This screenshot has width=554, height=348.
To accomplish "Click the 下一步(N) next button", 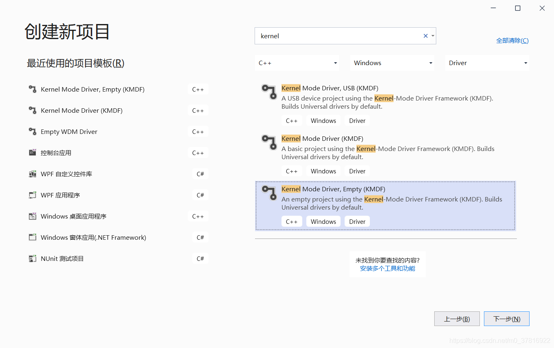I will coord(507,319).
